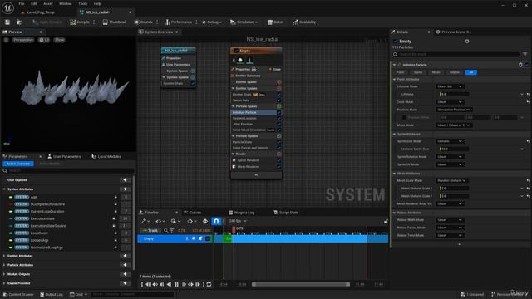Expand the Module Outputs section
The width and height of the screenshot is (532, 299).
pyautogui.click(x=4, y=274)
